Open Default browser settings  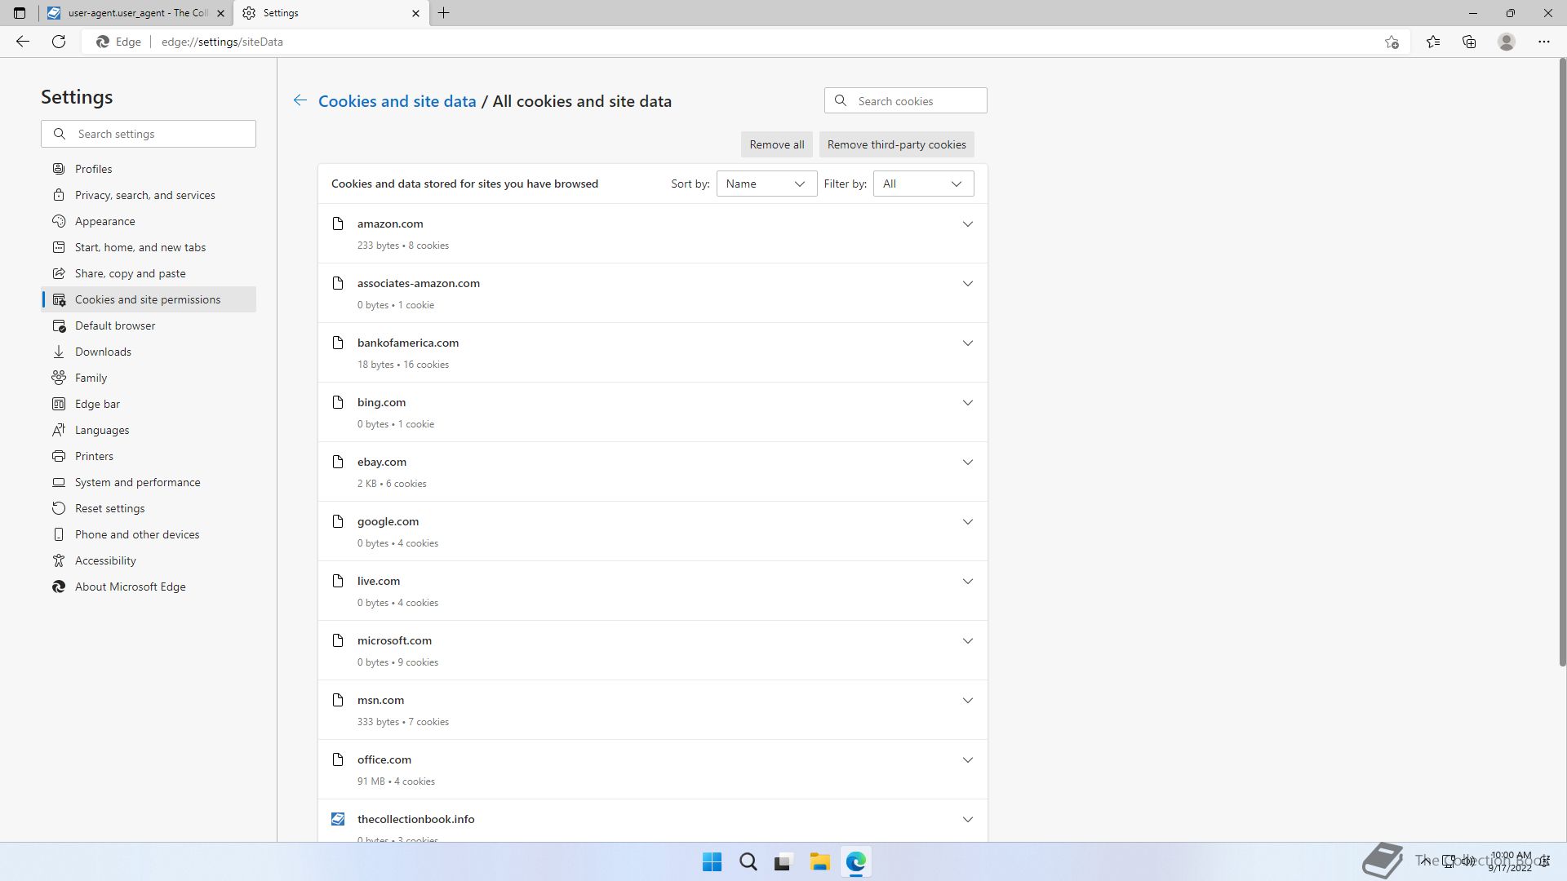pos(149,325)
